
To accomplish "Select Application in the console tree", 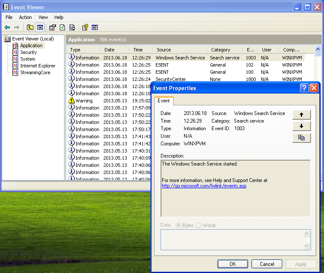I will [32, 45].
